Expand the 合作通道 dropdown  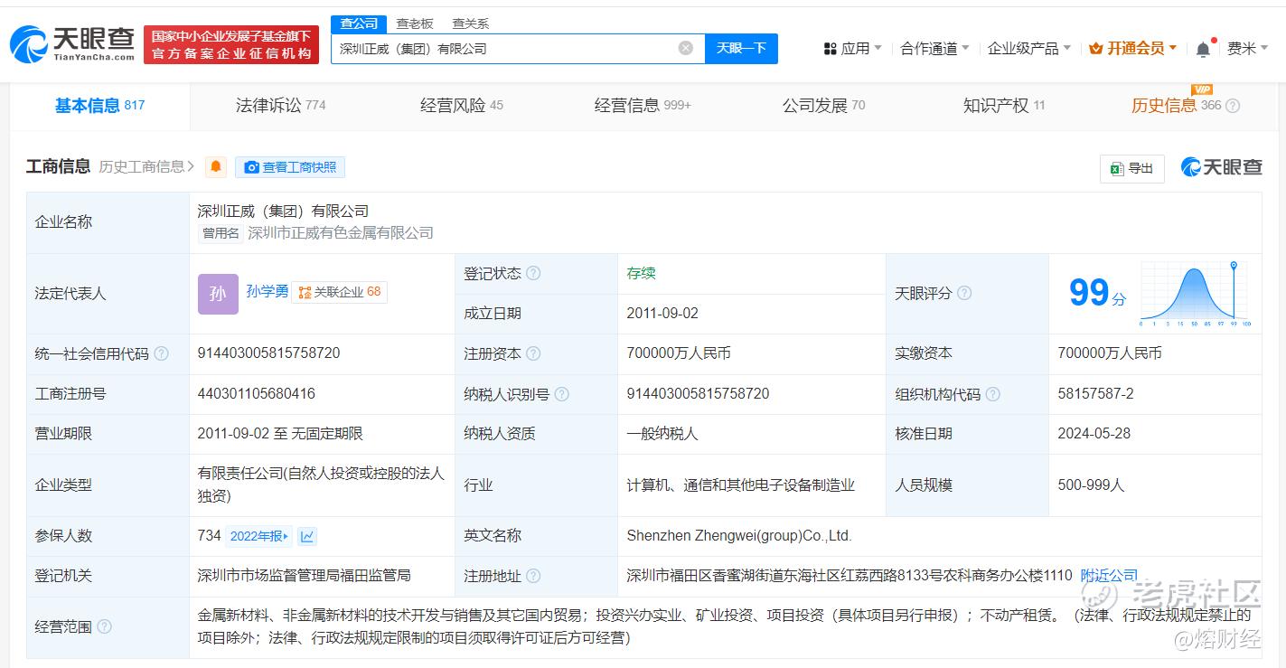tap(934, 49)
